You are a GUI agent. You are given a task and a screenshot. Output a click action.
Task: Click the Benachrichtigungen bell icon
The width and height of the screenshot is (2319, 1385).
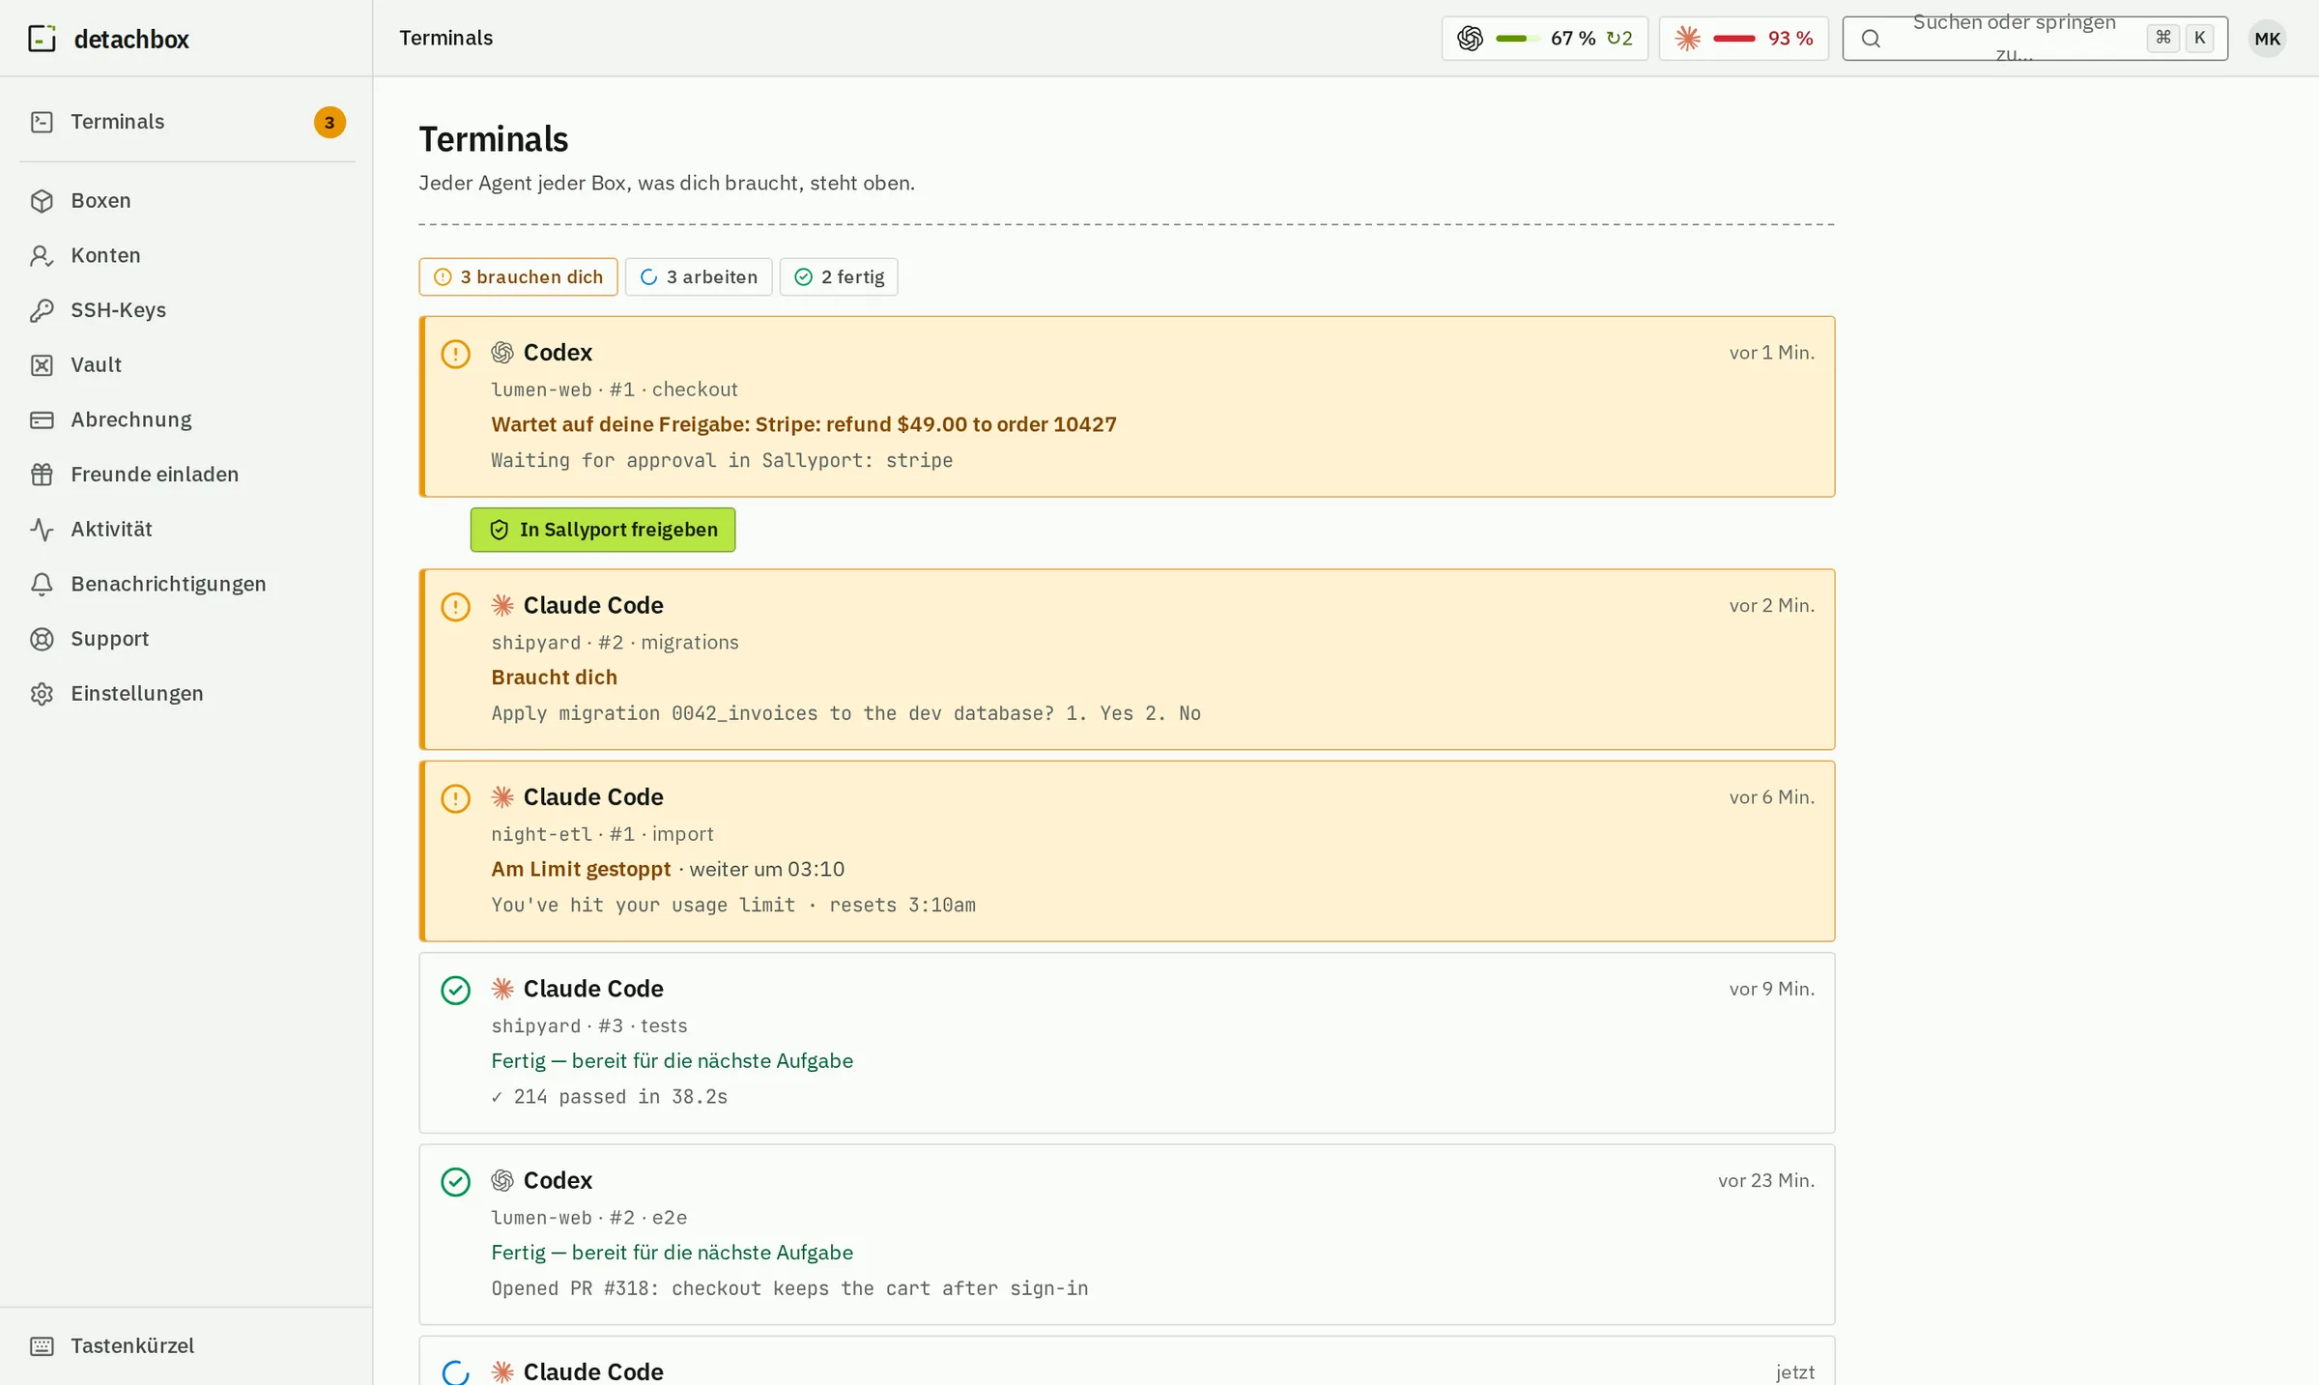42,584
